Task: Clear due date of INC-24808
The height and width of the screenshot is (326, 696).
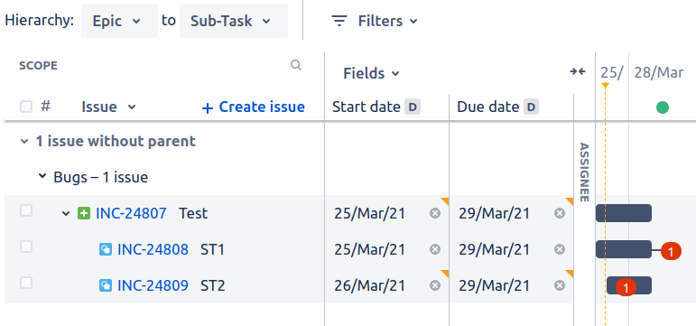Action: pos(560,249)
